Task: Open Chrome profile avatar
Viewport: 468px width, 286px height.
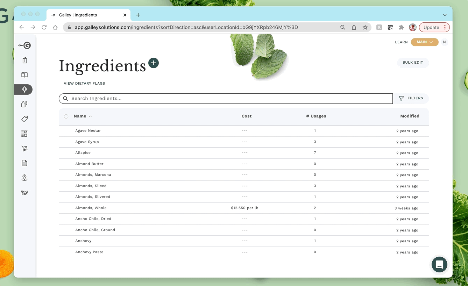Action: pos(413,27)
